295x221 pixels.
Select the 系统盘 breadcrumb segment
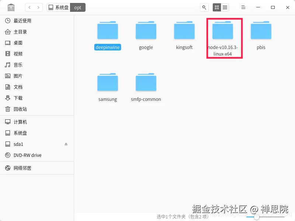click(61, 7)
